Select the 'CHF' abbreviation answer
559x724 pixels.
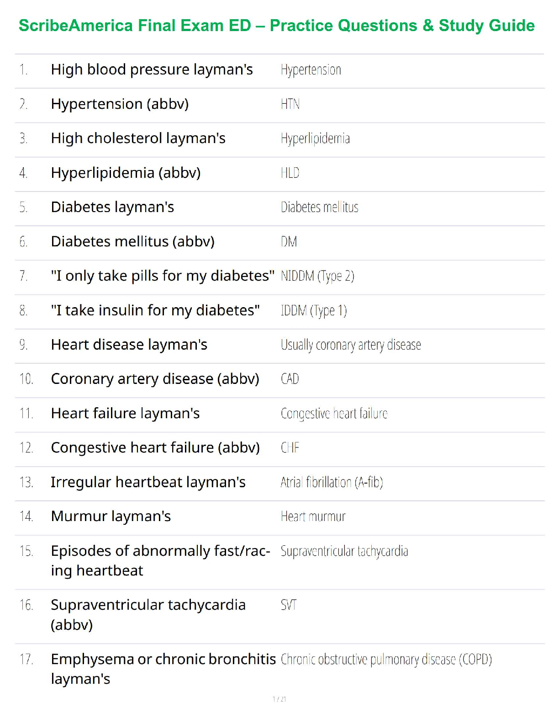[290, 447]
